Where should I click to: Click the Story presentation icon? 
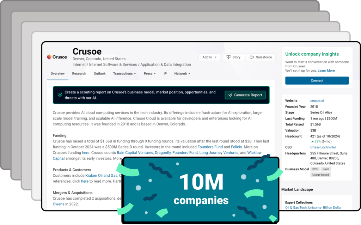click(x=228, y=57)
